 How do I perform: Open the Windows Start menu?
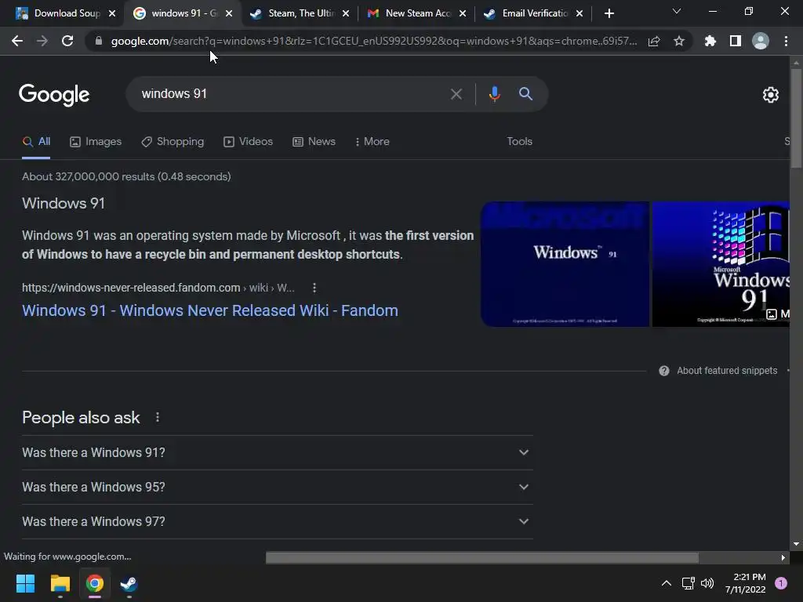(25, 583)
